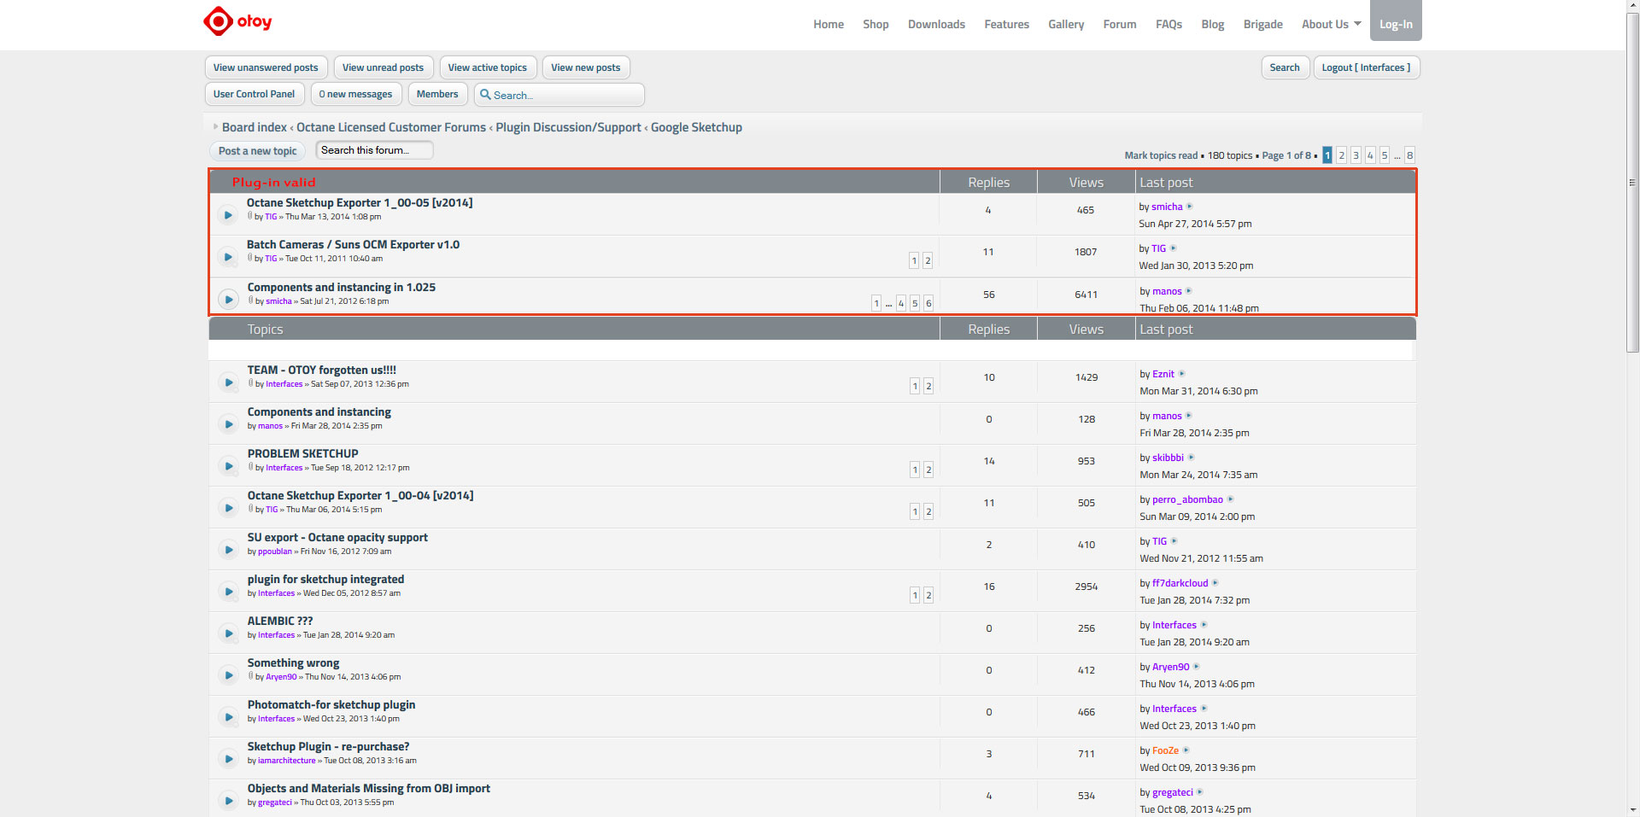Click topic icon beside ALEMBIC ???
Image resolution: width=1640 pixels, height=817 pixels.
(228, 633)
